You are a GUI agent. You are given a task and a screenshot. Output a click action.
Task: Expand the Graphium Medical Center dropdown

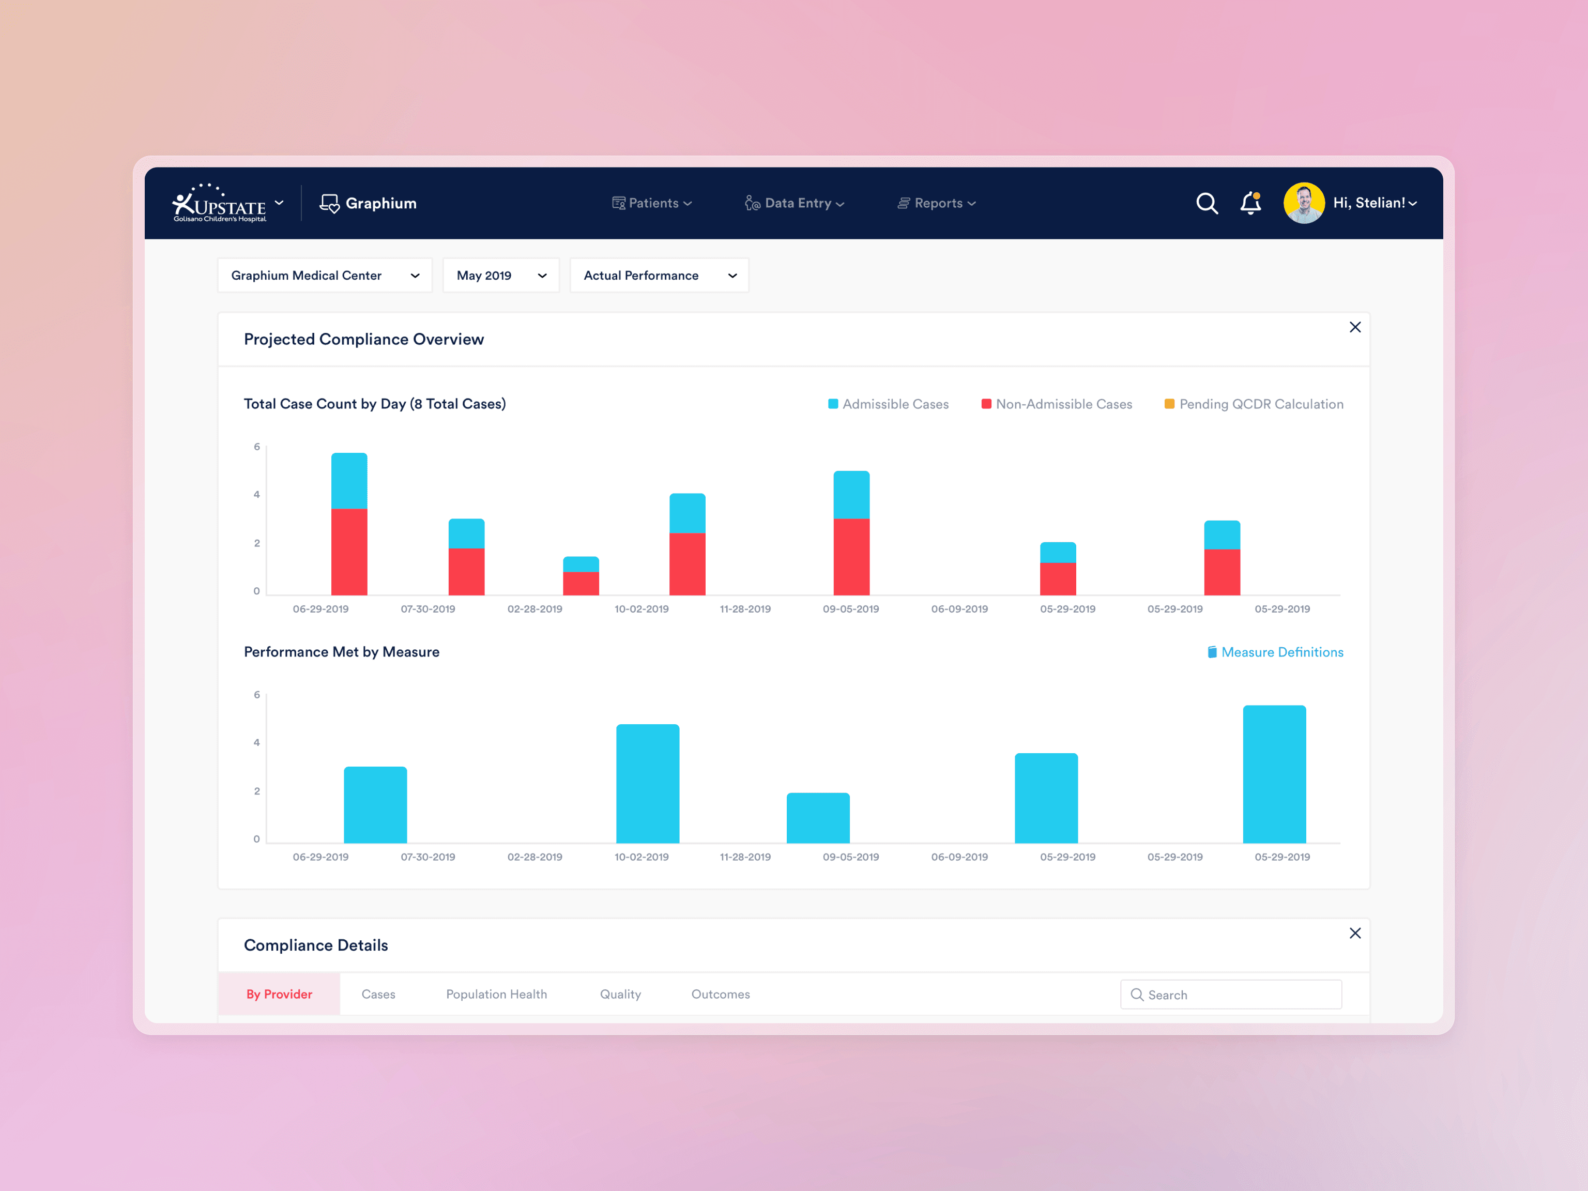tap(325, 276)
